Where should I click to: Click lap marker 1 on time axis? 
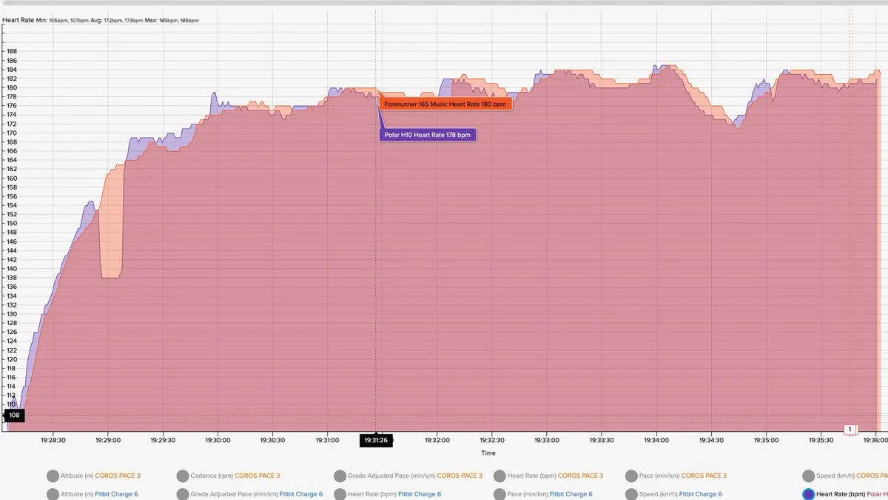click(x=850, y=430)
